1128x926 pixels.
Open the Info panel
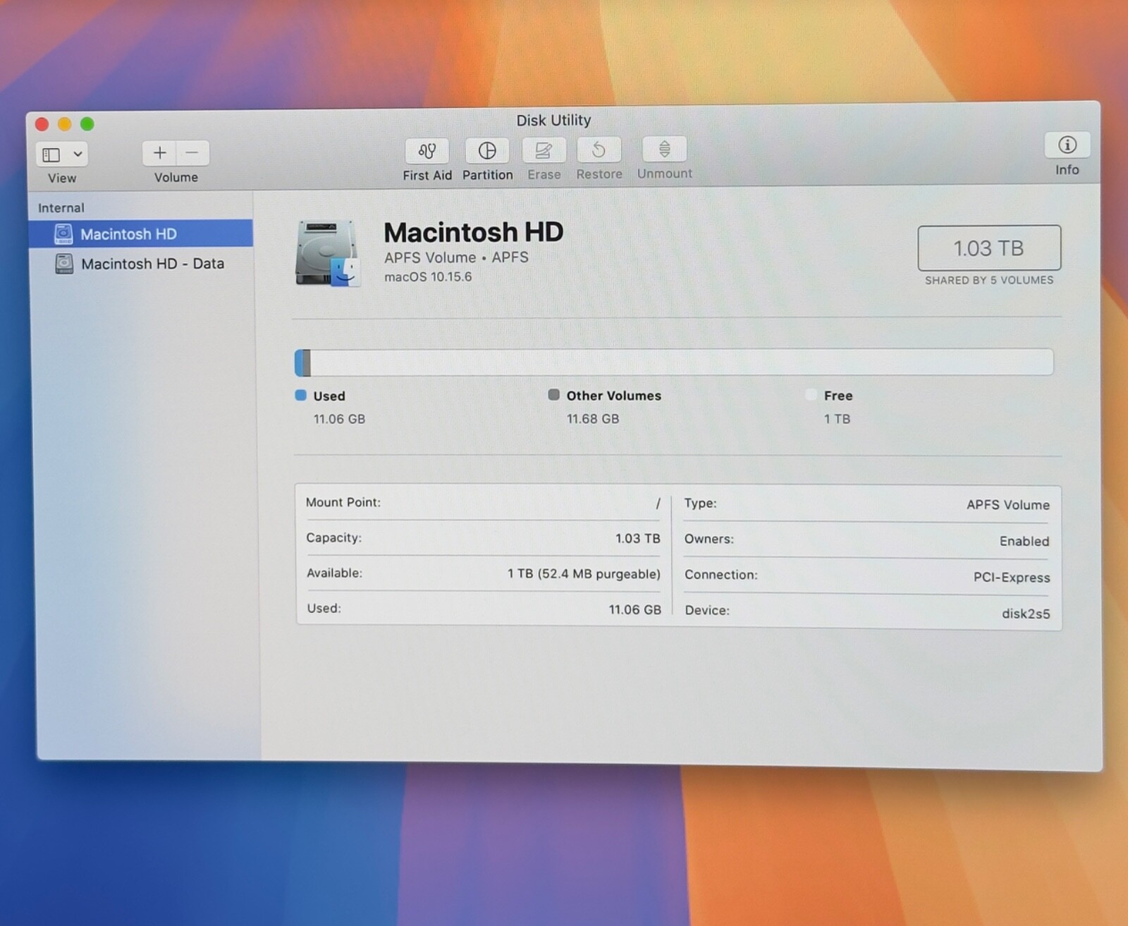coord(1067,145)
